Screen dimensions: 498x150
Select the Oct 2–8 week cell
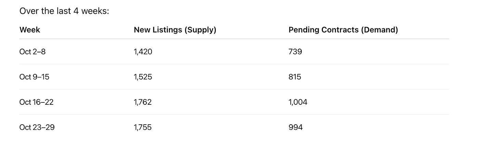coord(32,52)
